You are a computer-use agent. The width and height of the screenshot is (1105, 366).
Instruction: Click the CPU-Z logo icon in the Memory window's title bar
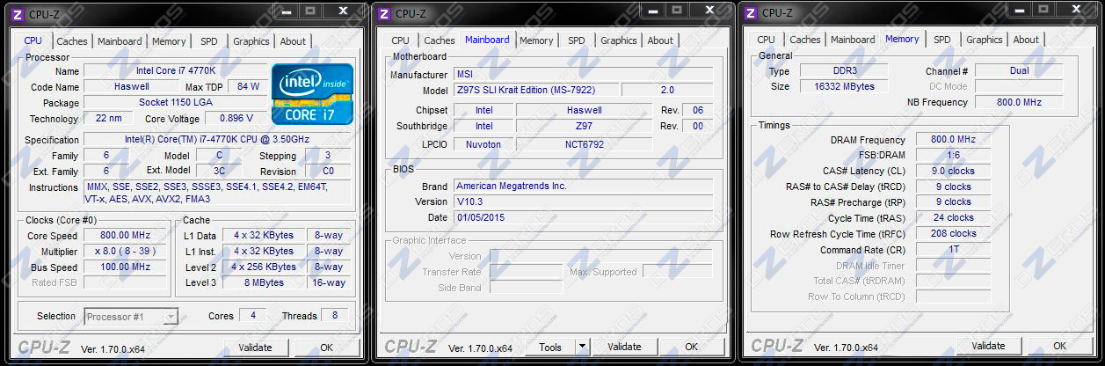click(751, 13)
